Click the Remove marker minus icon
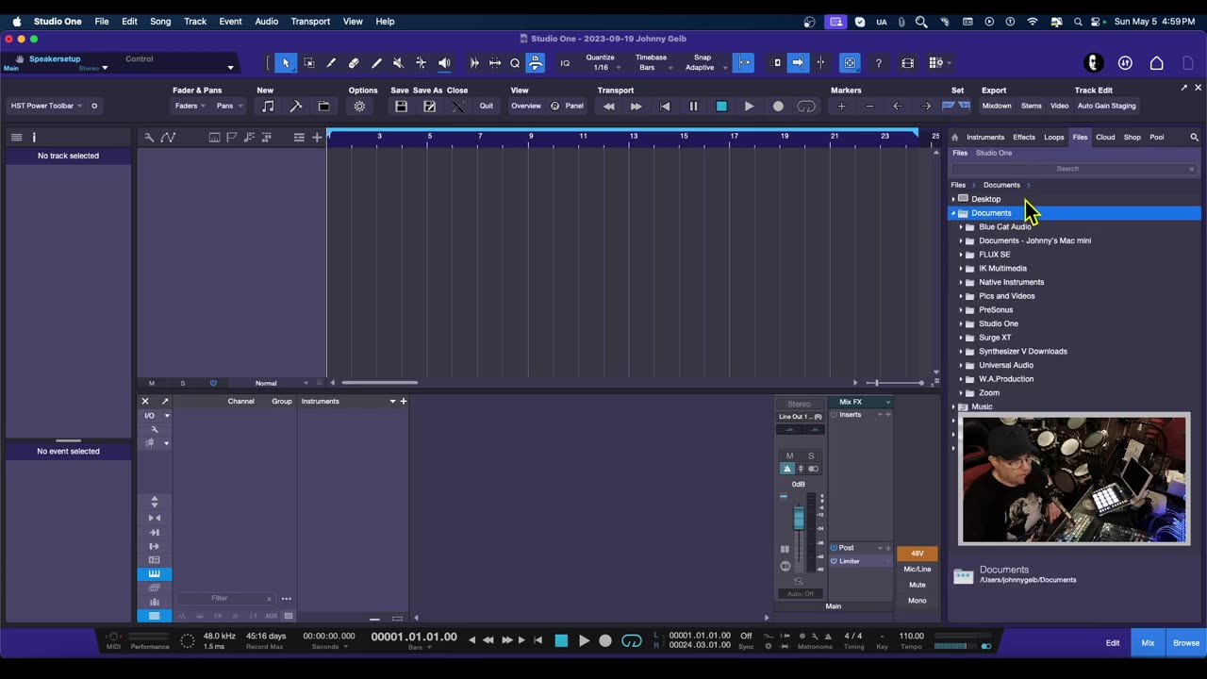 (869, 106)
